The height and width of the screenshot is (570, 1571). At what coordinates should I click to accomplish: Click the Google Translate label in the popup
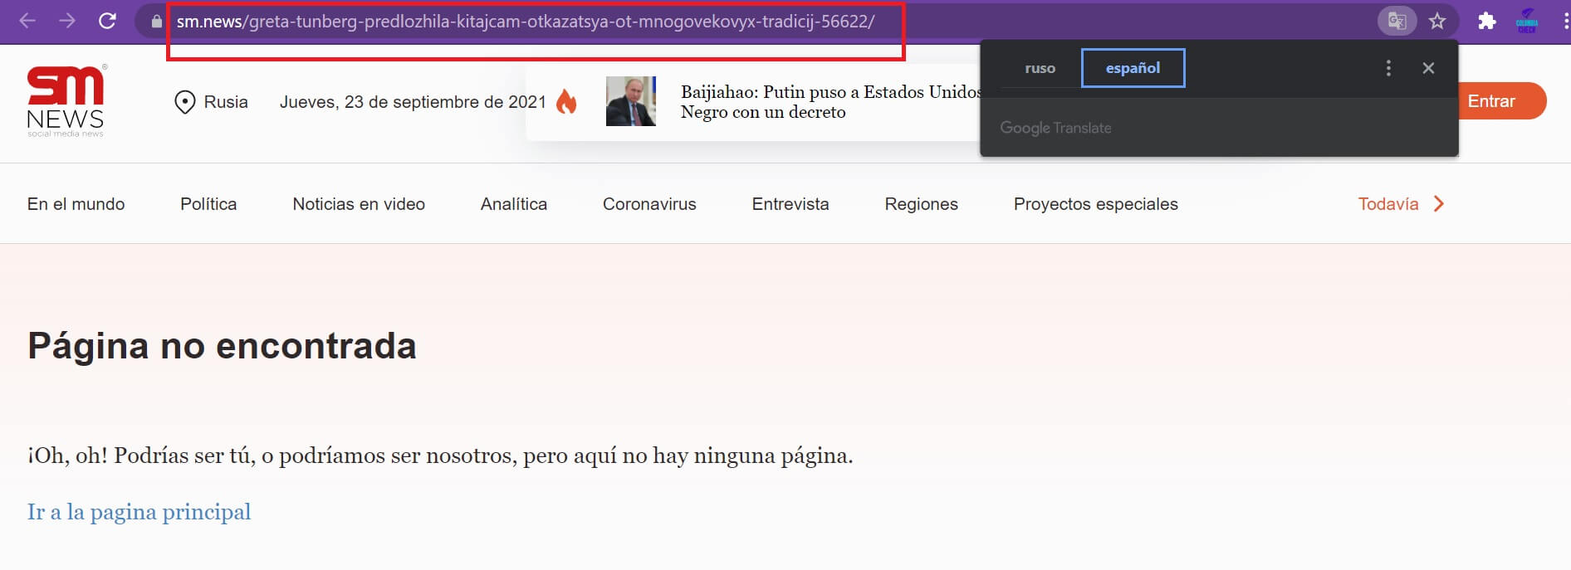[x=1055, y=128]
